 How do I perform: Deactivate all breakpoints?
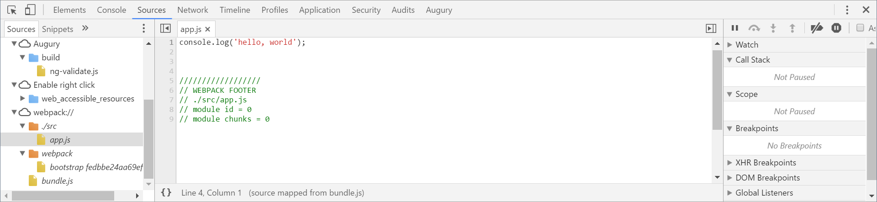click(x=817, y=28)
